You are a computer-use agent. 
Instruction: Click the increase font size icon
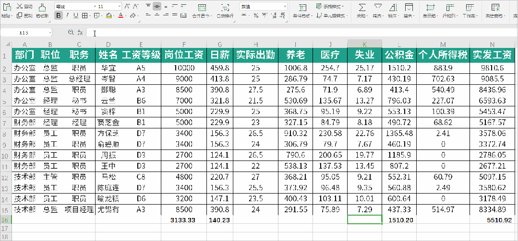pos(128,6)
